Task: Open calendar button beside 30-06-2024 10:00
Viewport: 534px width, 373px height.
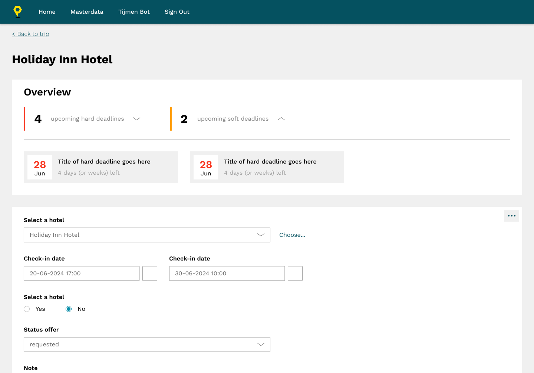Action: pos(295,273)
